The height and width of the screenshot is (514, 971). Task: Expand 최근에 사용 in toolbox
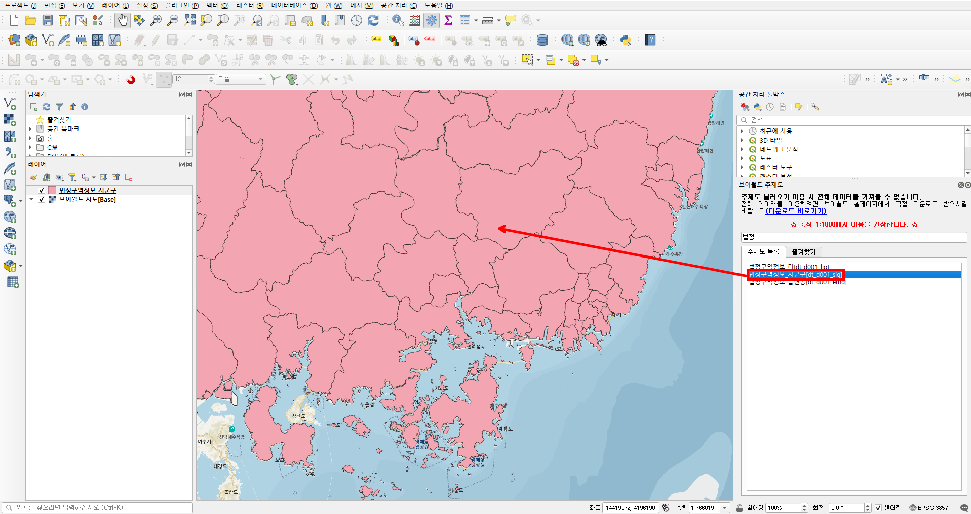coord(742,131)
